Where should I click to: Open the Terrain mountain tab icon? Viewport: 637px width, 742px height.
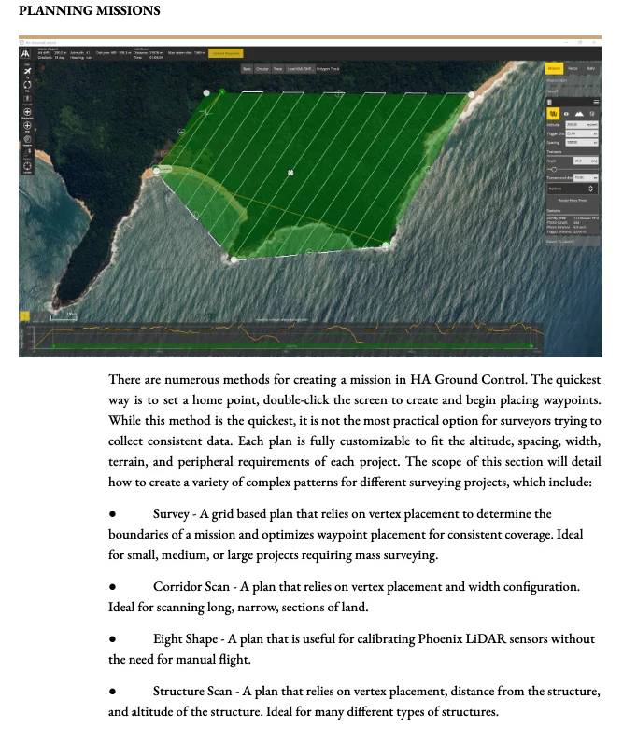pyautogui.click(x=579, y=114)
